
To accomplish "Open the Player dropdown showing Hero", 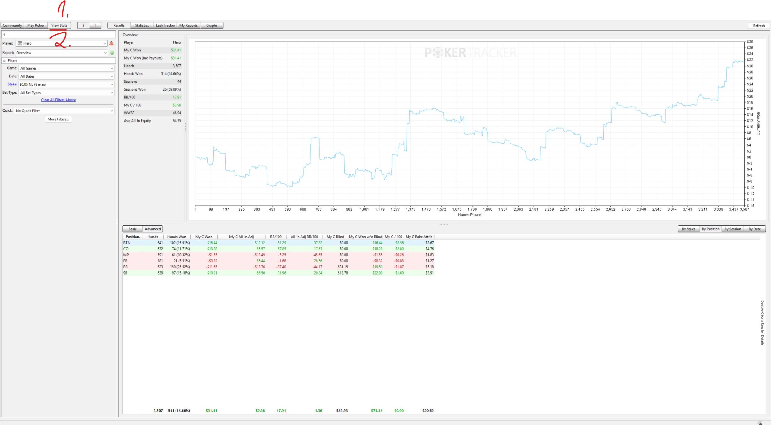I will (61, 43).
